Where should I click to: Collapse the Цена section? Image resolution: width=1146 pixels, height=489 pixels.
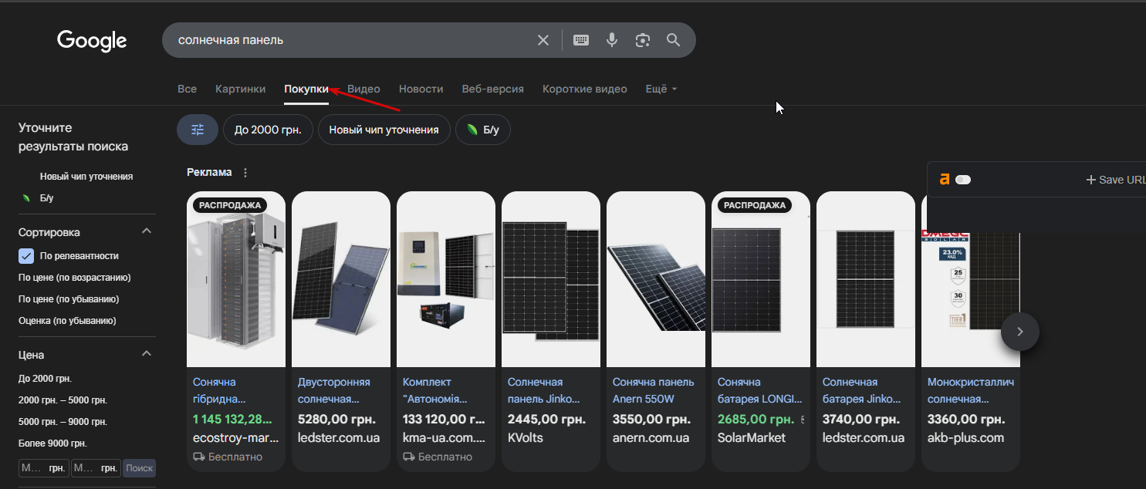(x=147, y=354)
